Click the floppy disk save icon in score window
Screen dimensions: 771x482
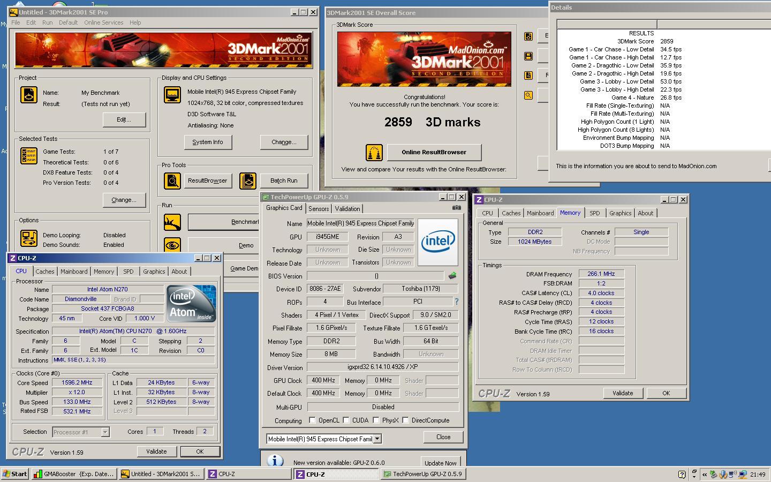(x=528, y=56)
